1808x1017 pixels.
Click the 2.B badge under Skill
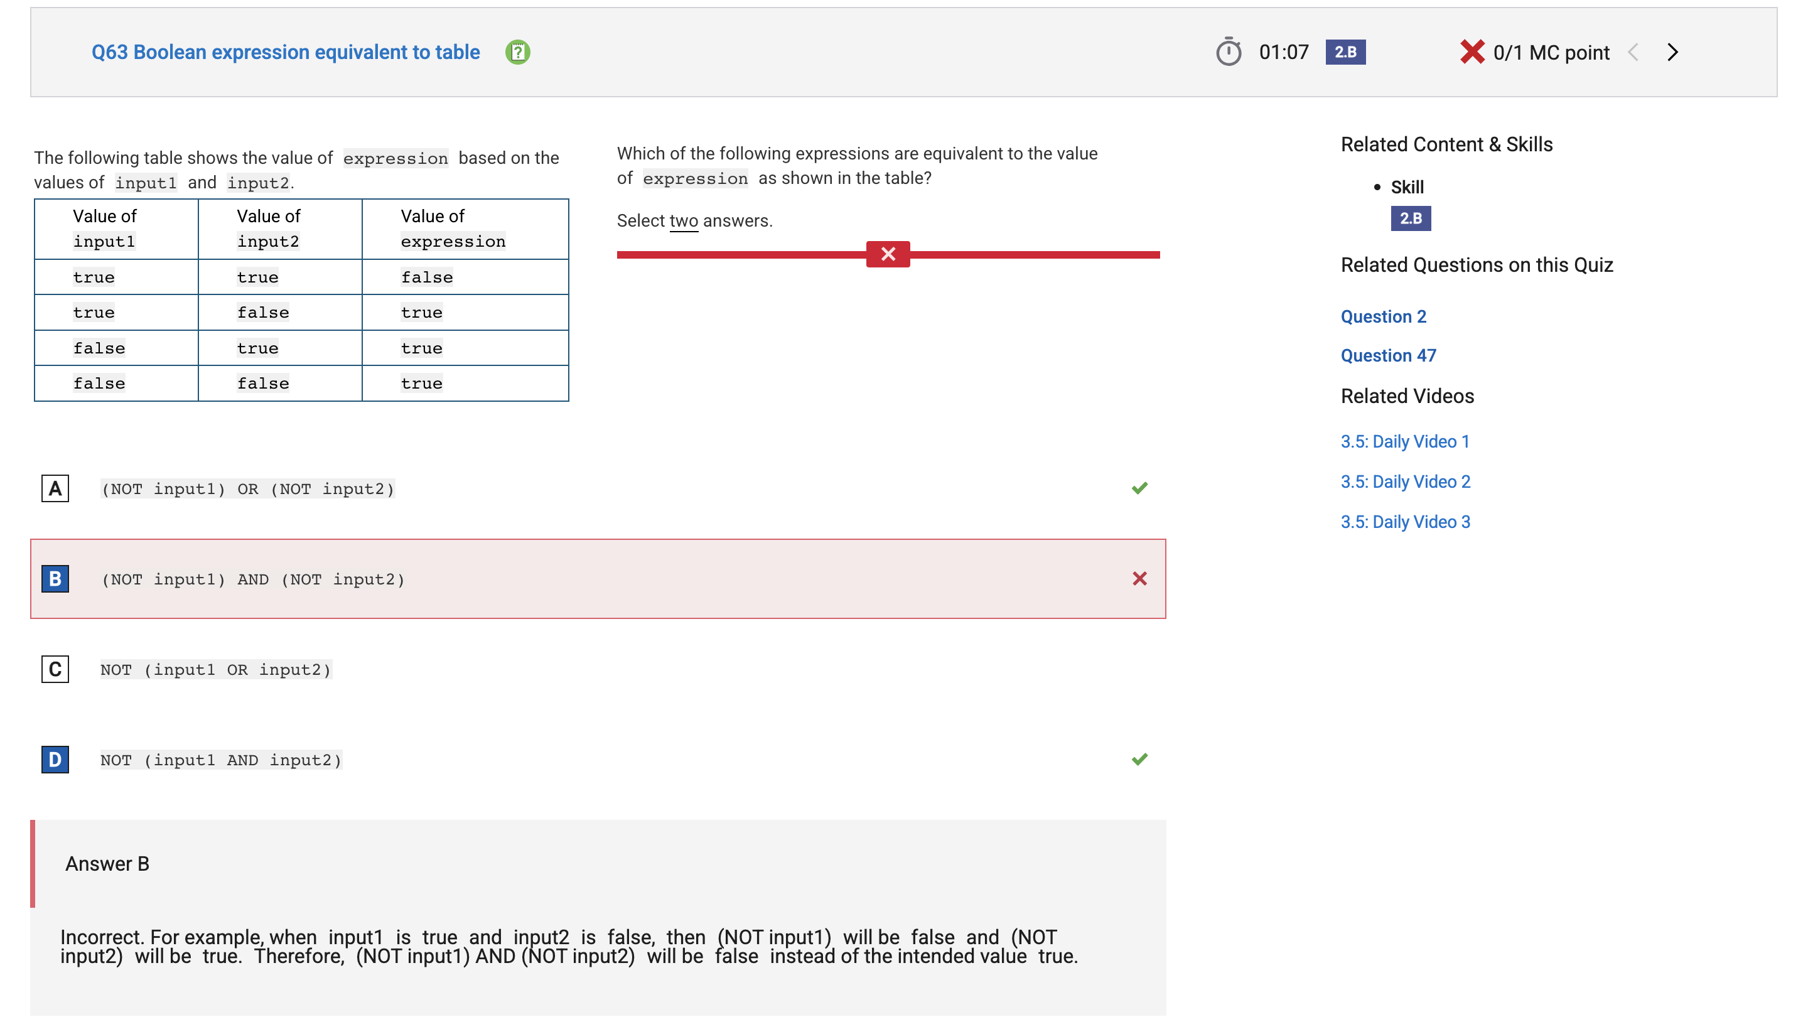tap(1411, 218)
